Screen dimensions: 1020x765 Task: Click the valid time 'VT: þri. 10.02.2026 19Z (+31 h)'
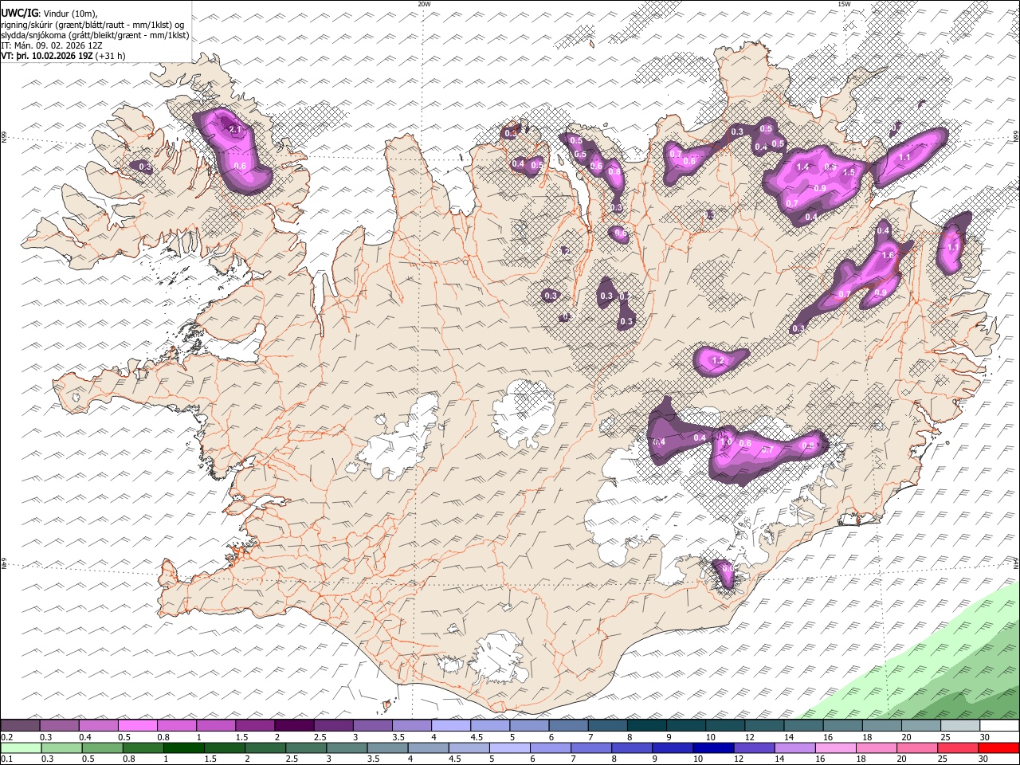click(64, 56)
